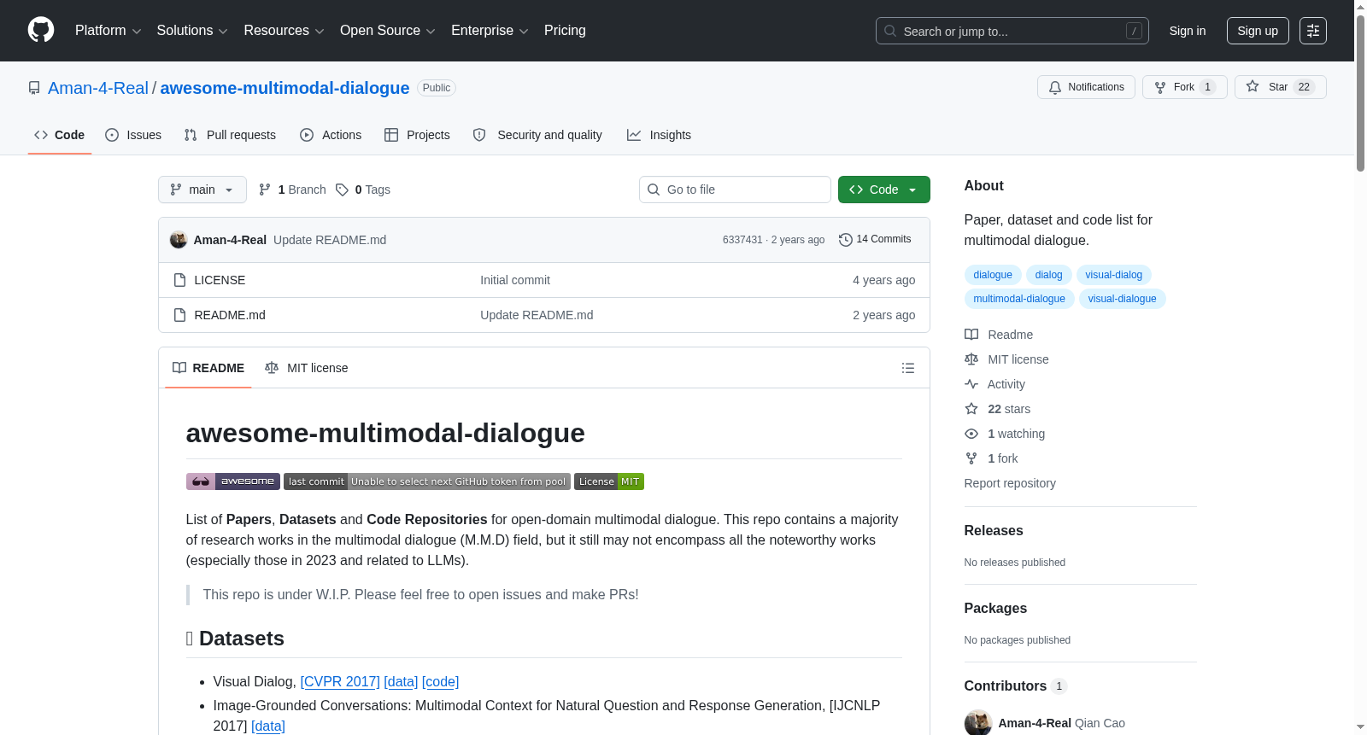The image size is (1367, 735).
Task: Click the visual-dialog topic tag
Action: coord(1114,275)
